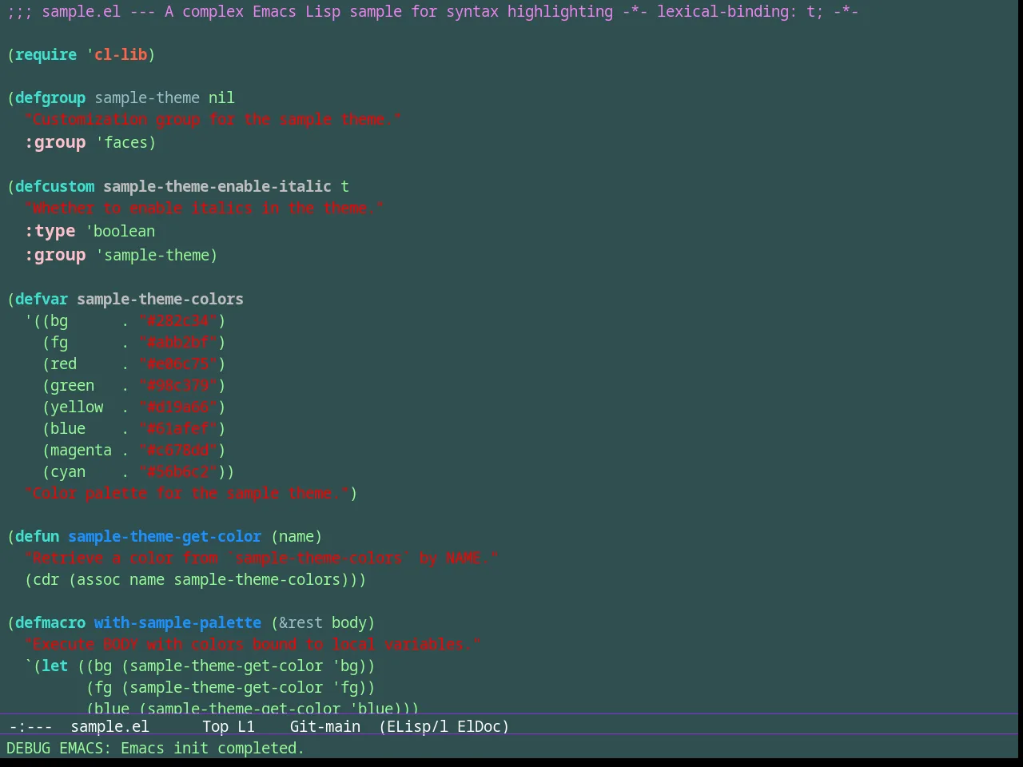
Task: Click the "defcustom" keyword
Action: [x=54, y=187]
